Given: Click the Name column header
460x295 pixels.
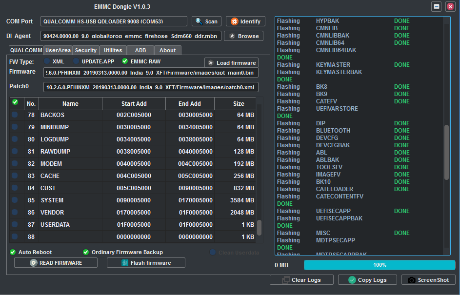Looking at the screenshot, I should [x=70, y=103].
